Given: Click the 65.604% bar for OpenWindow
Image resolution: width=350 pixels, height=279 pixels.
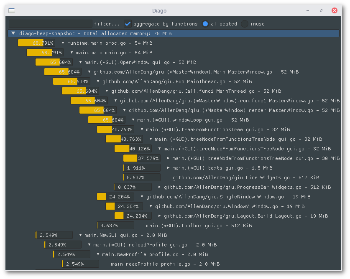Looking at the screenshot, I should click(54, 62).
